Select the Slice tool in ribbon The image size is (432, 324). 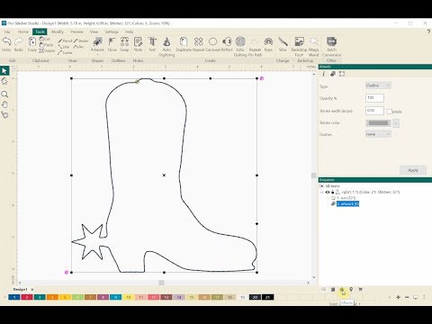pyautogui.click(x=283, y=44)
